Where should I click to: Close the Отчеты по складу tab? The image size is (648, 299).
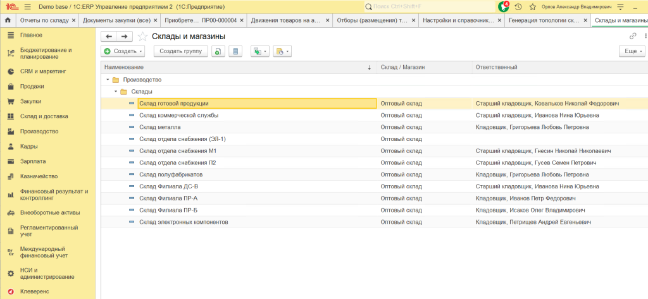[x=73, y=20]
